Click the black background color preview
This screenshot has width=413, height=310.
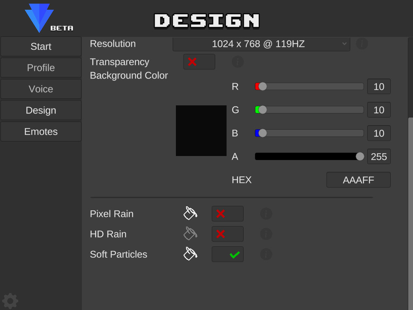(201, 130)
